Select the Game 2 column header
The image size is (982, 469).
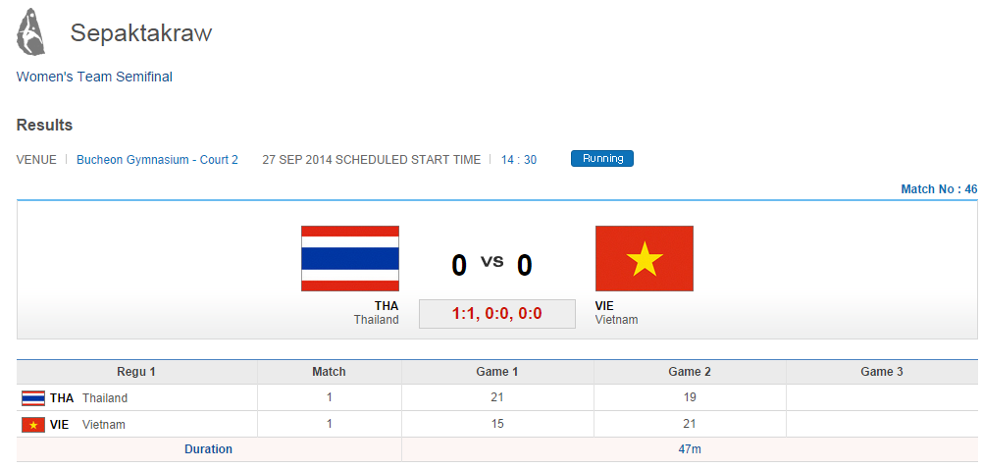(690, 372)
